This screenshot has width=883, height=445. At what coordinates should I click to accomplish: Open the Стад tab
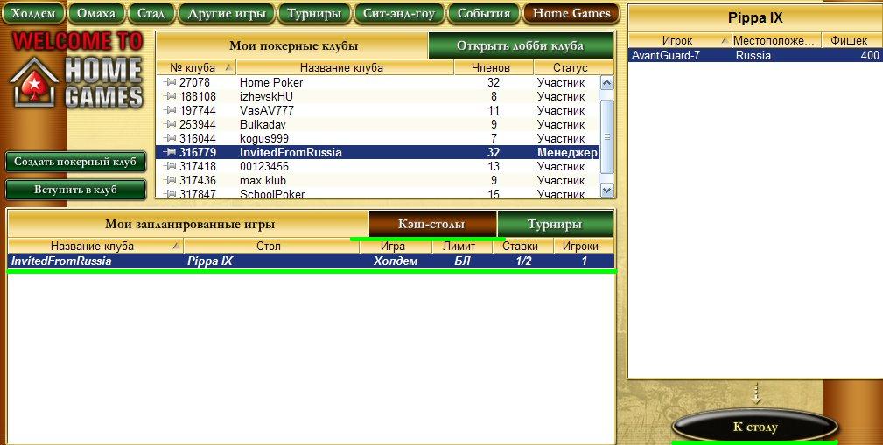151,13
